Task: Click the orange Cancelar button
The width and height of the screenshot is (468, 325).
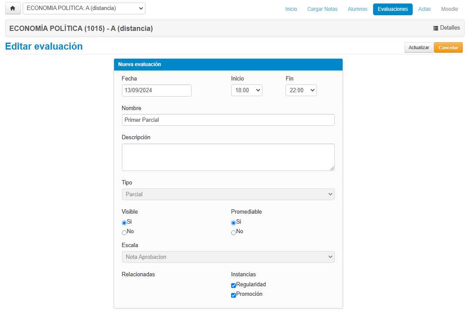Action: pos(448,47)
